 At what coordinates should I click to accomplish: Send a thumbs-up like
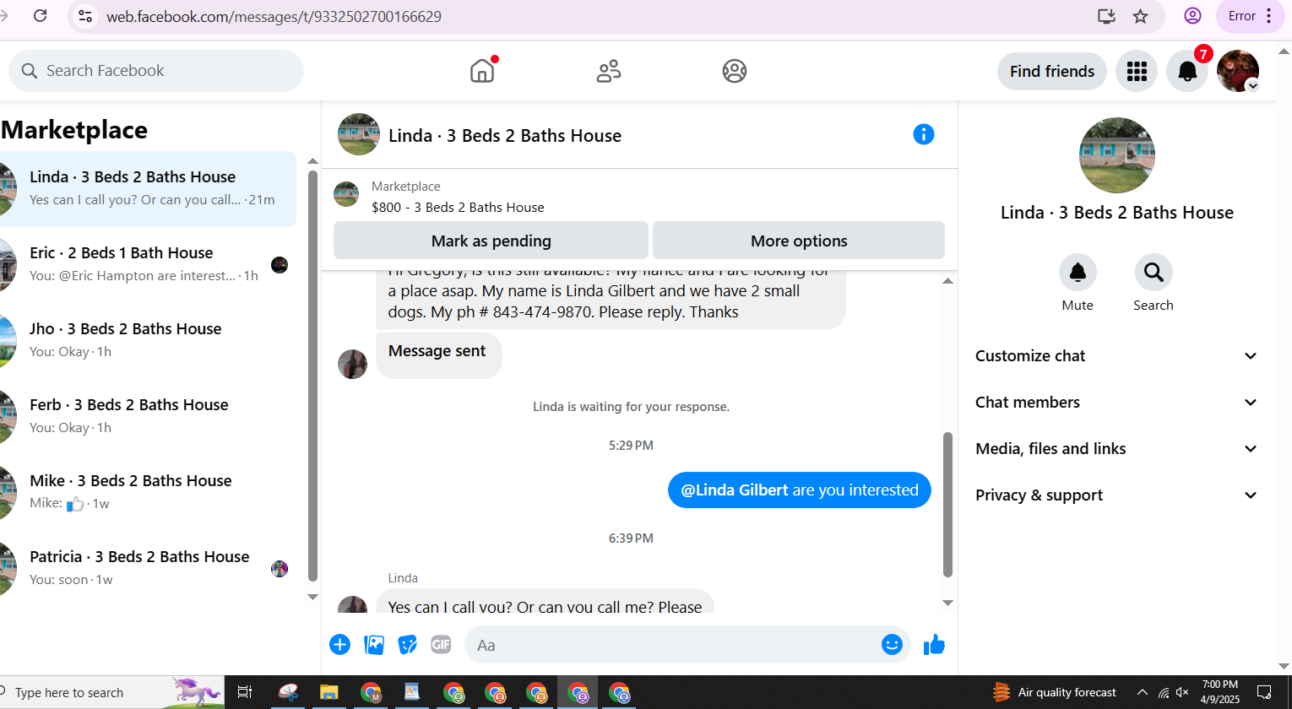(x=934, y=645)
